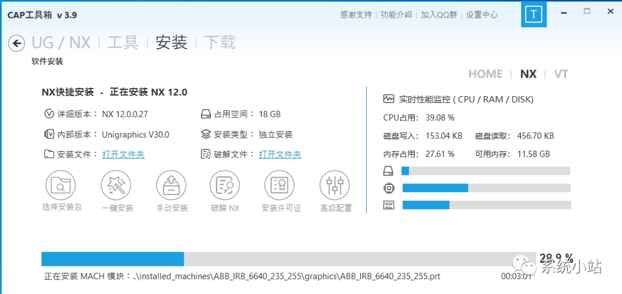The width and height of the screenshot is (622, 294).
Task: Maximize the CAP toolbox window
Action: click(587, 12)
